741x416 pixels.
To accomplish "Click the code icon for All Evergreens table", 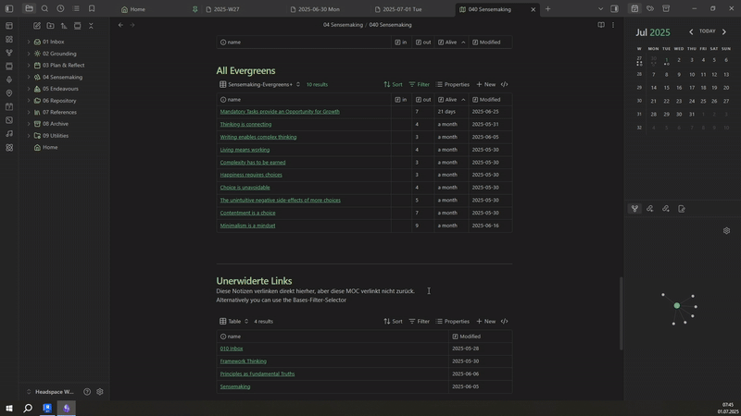I will click(504, 84).
